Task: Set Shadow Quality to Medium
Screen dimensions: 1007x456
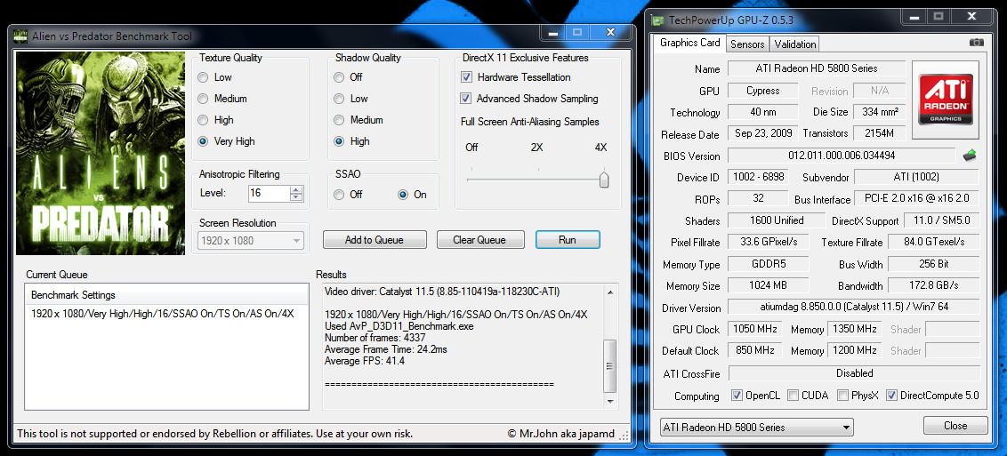Action: click(338, 120)
